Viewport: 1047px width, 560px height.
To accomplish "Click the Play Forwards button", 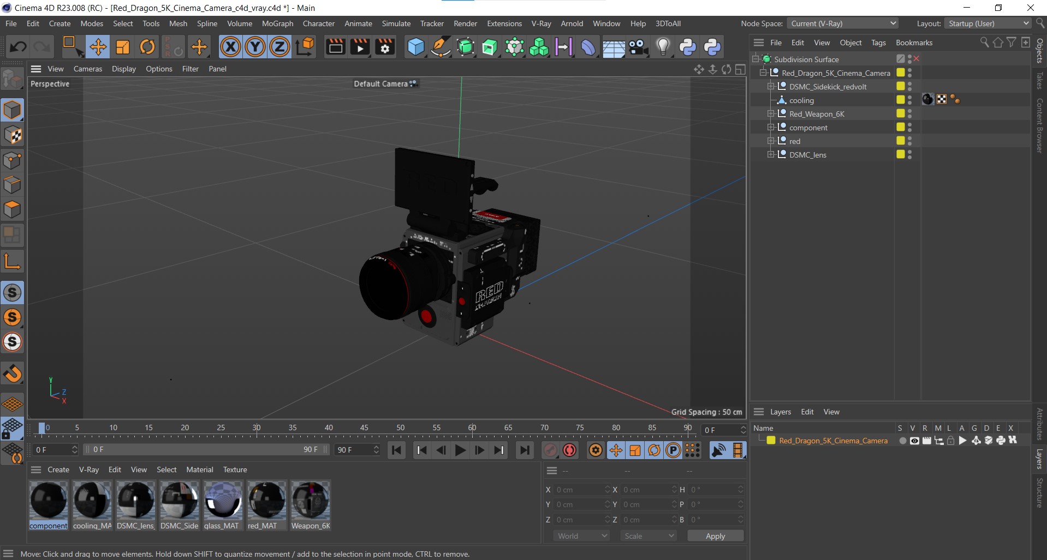I will pyautogui.click(x=460, y=450).
